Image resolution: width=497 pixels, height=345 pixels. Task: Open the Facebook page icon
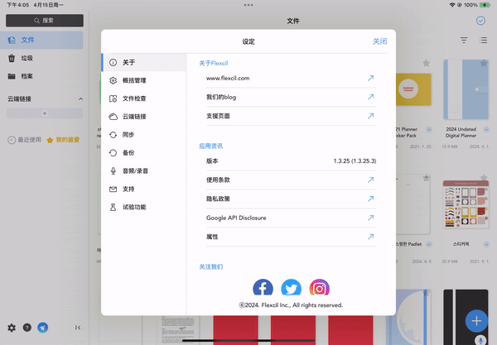pos(263,287)
